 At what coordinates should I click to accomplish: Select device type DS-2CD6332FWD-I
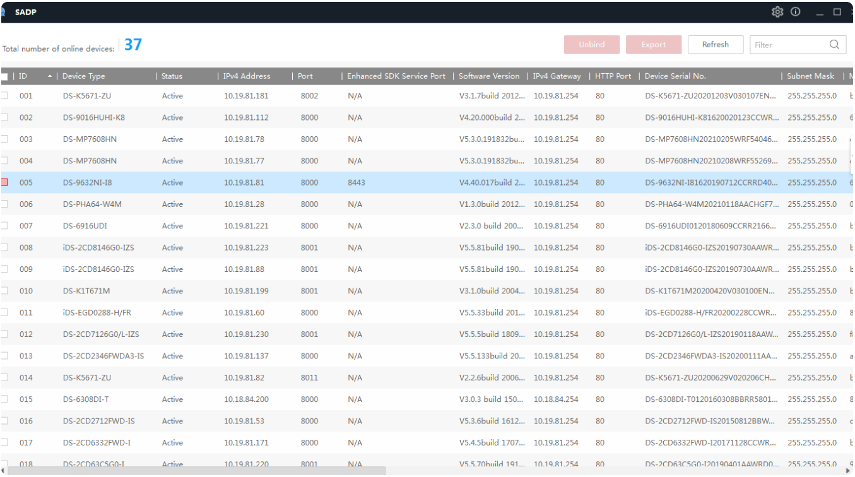pos(97,443)
